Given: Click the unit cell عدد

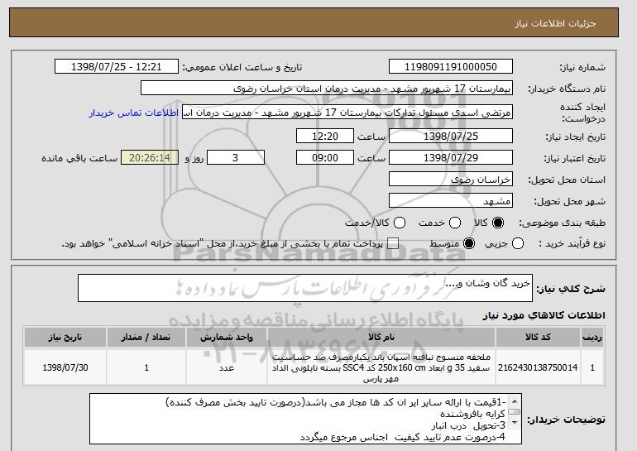Looking at the screenshot, I should (227, 367).
